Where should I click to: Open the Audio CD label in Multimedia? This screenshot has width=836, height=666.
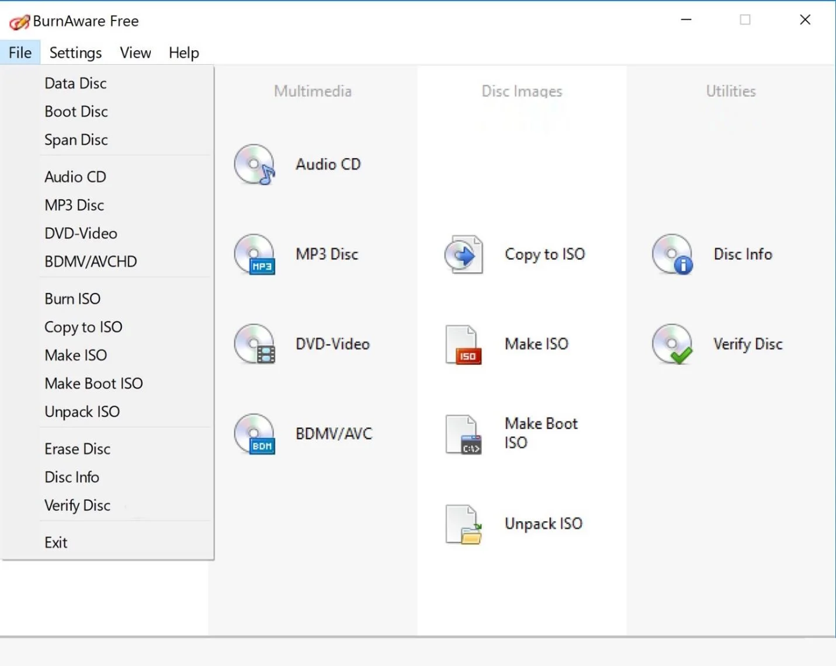[x=328, y=165]
